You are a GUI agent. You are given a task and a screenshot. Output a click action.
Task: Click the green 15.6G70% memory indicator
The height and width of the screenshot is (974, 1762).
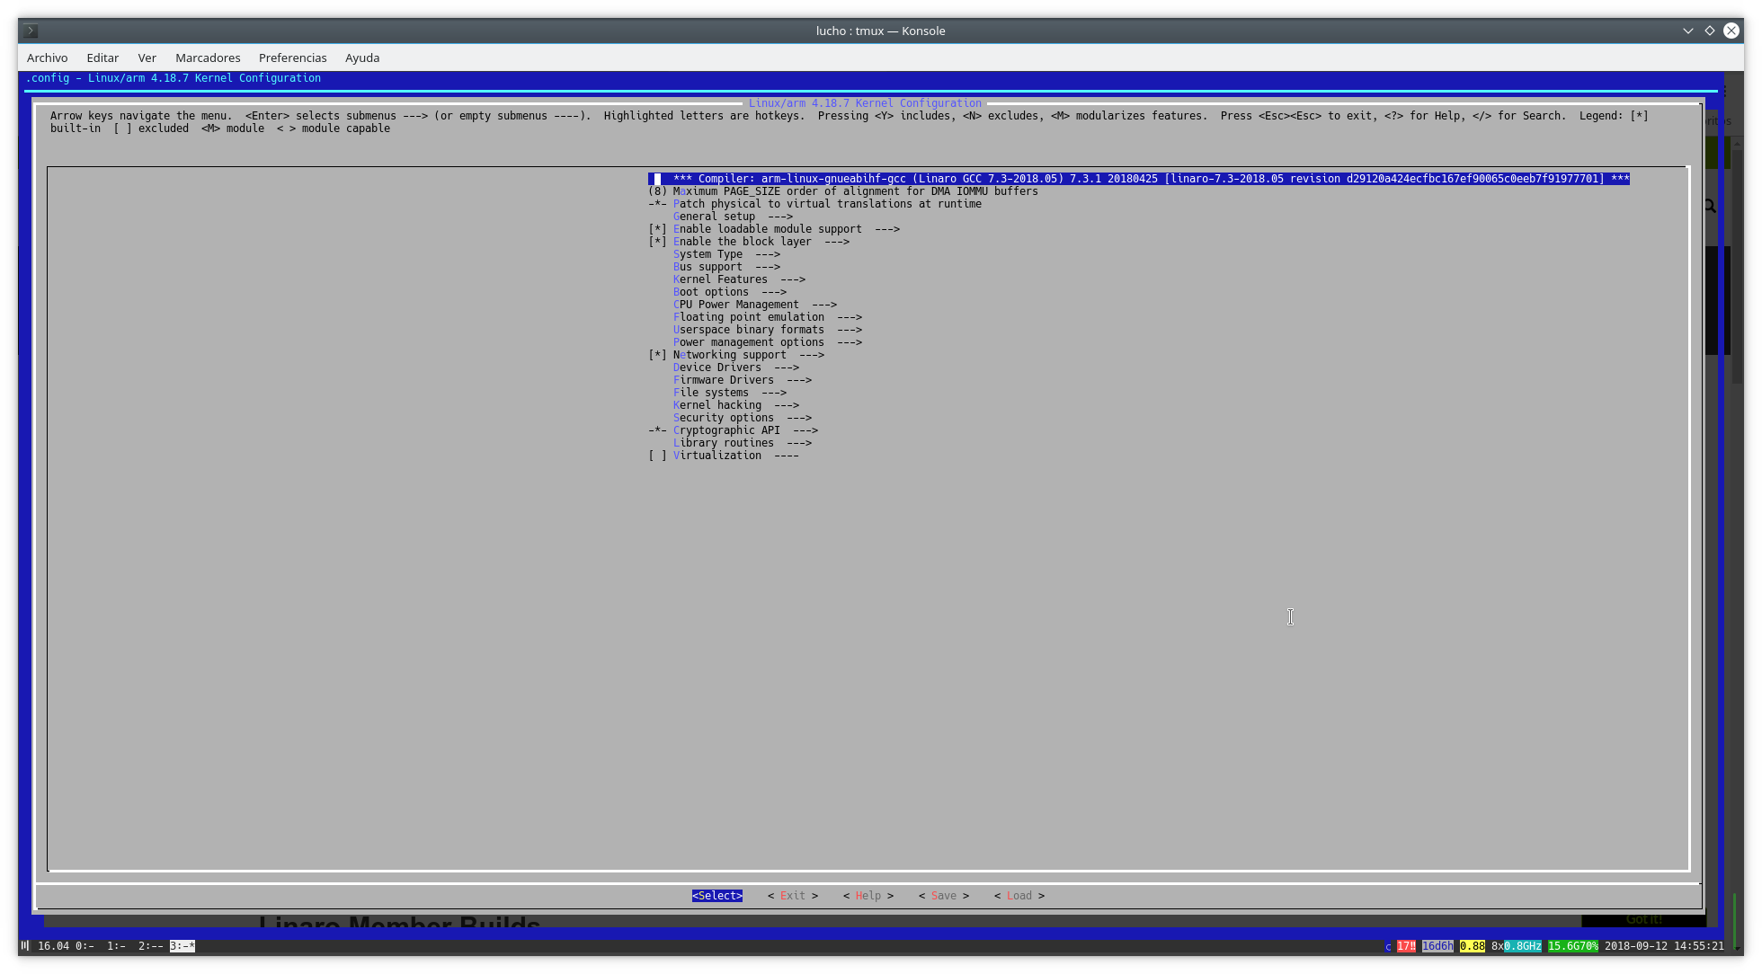coord(1572,946)
